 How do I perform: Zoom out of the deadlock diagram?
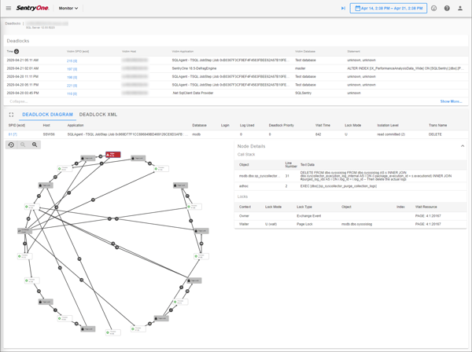pyautogui.click(x=23, y=145)
